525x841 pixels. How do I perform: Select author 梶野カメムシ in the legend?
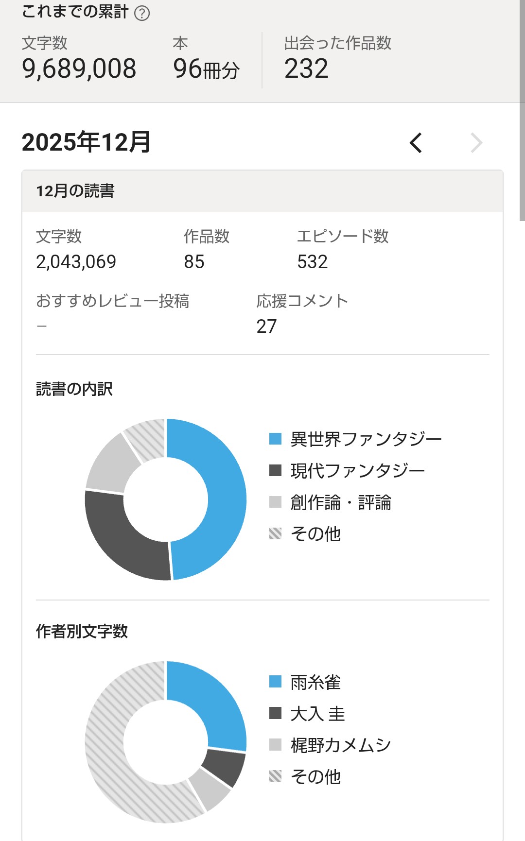click(x=340, y=745)
